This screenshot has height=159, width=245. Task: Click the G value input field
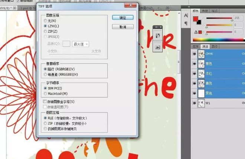[x=238, y=25]
